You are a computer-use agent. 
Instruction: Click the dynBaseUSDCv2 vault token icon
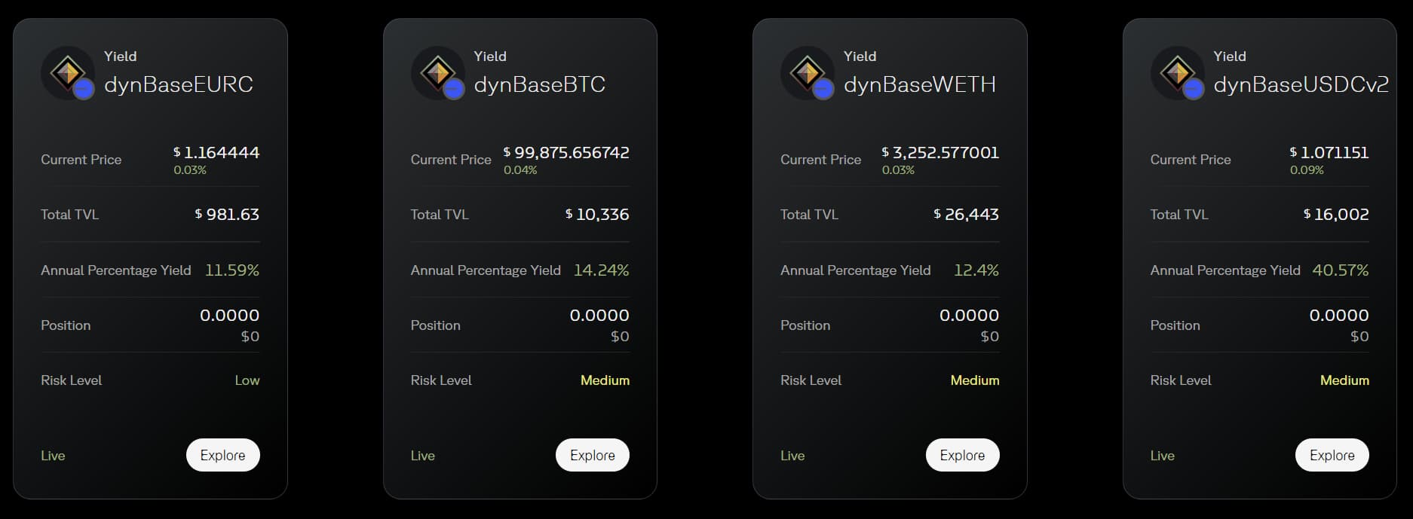pyautogui.click(x=1178, y=74)
